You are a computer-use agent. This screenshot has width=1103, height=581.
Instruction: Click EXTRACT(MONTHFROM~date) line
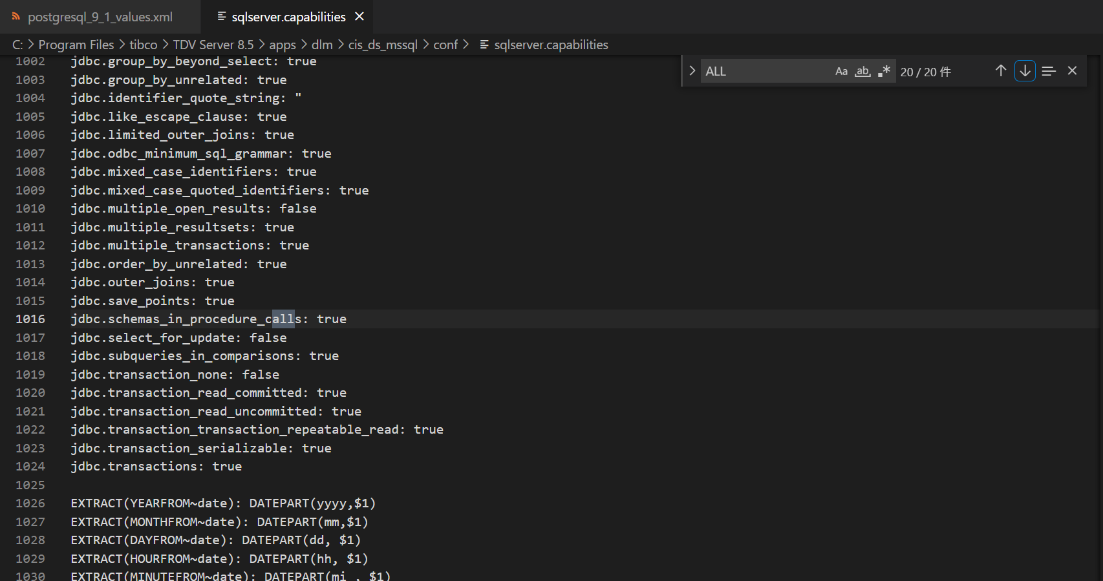(220, 522)
